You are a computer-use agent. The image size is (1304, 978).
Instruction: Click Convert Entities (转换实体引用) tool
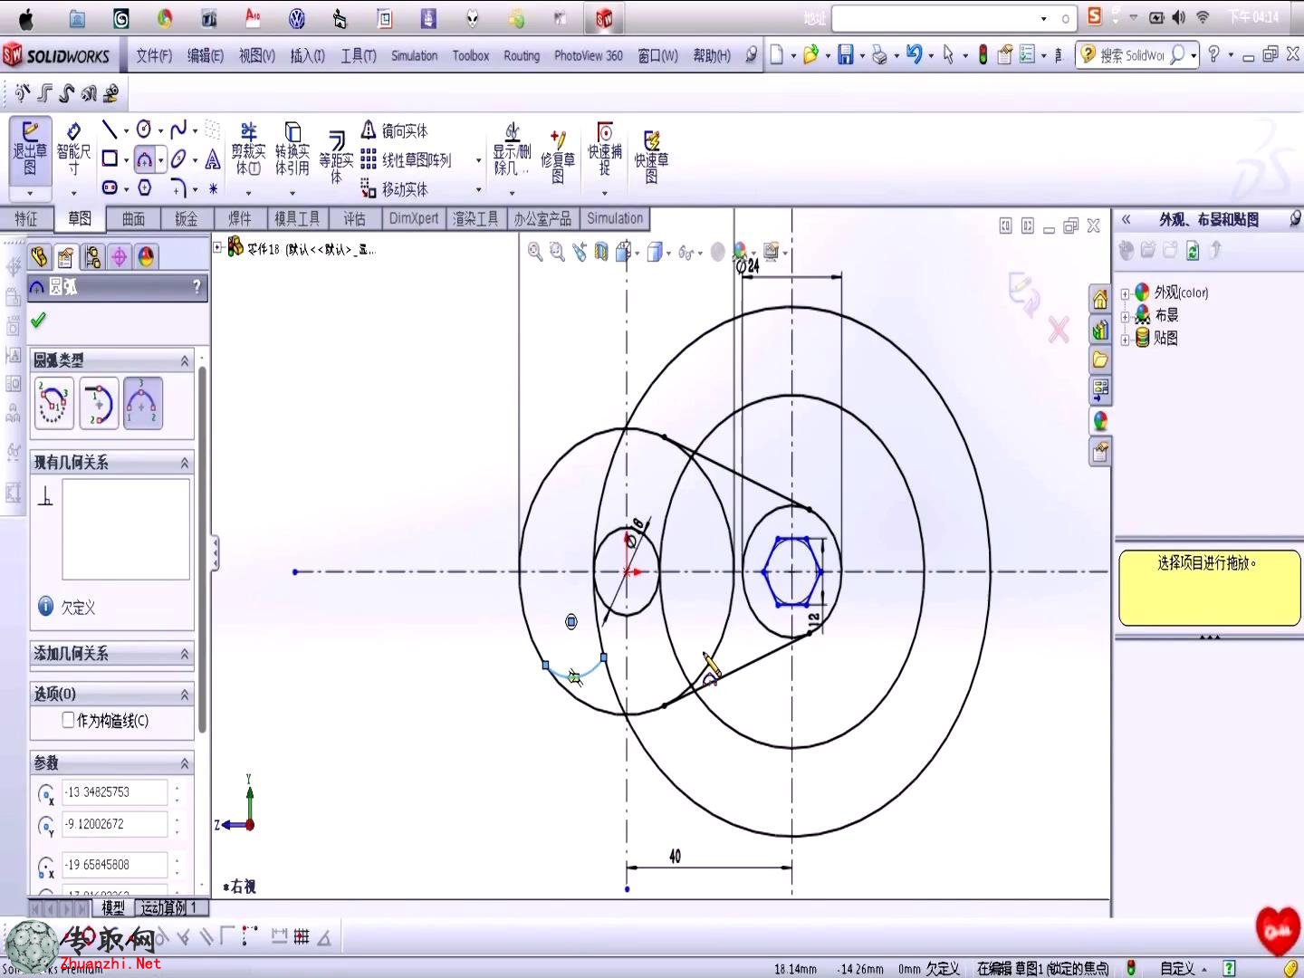(292, 150)
